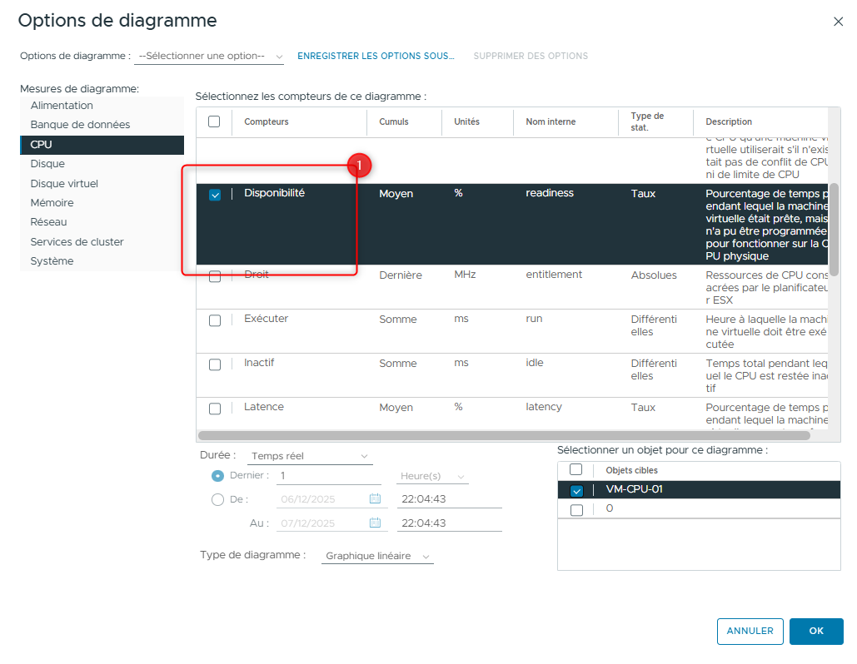Select all counters via header checkbox
857x664 pixels.
point(214,121)
